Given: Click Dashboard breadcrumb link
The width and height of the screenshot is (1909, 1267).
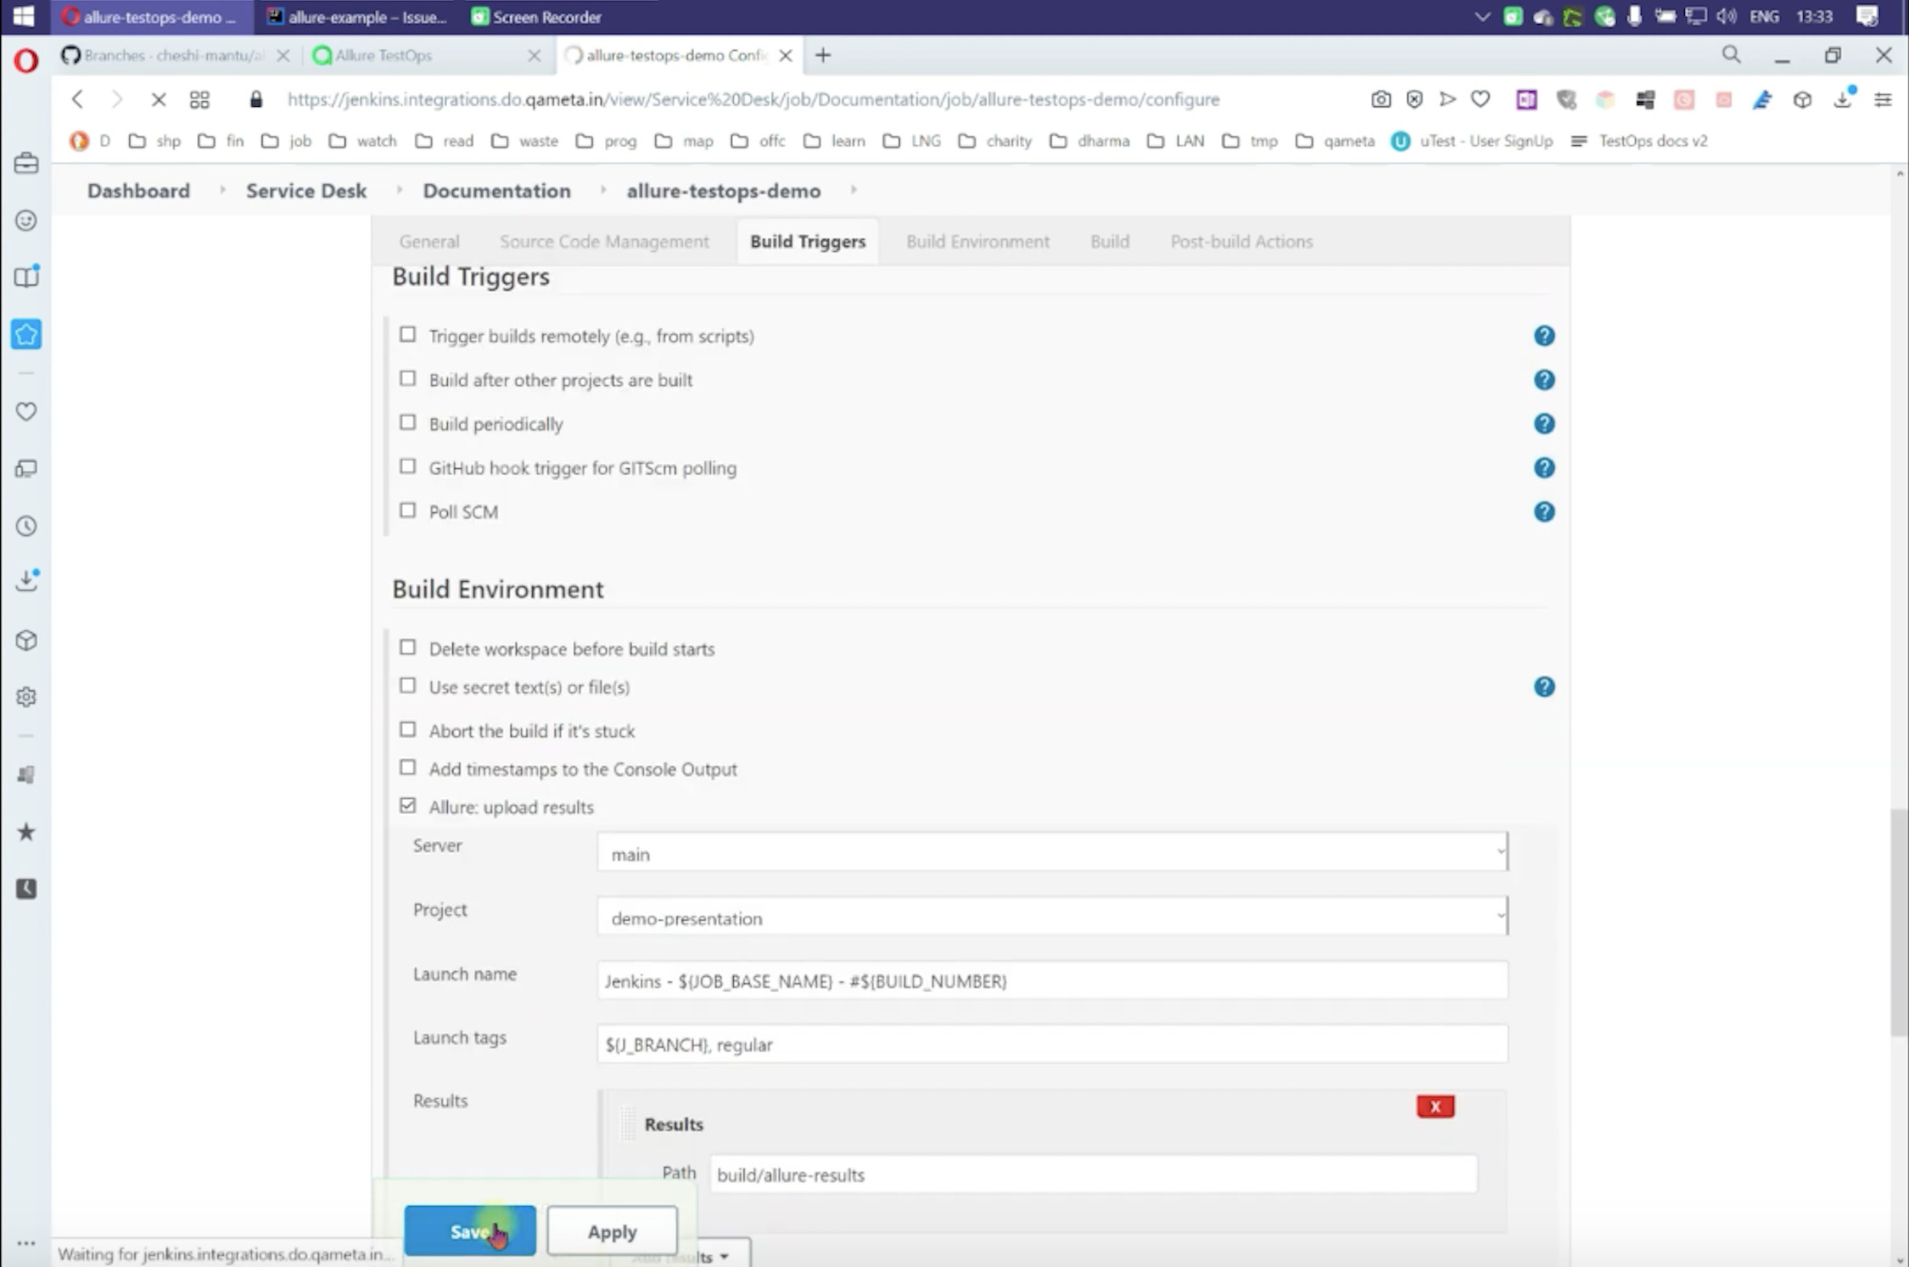Looking at the screenshot, I should click(x=138, y=191).
